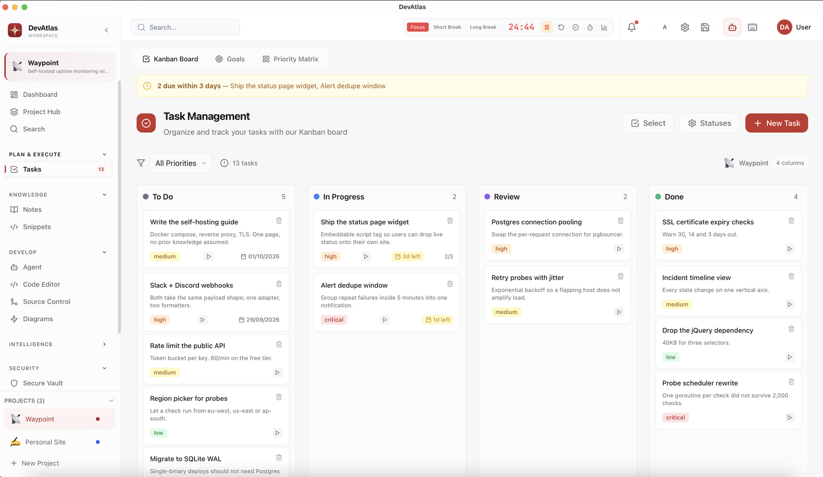Collapse the Plan & Execute section
The image size is (823, 477).
click(104, 154)
